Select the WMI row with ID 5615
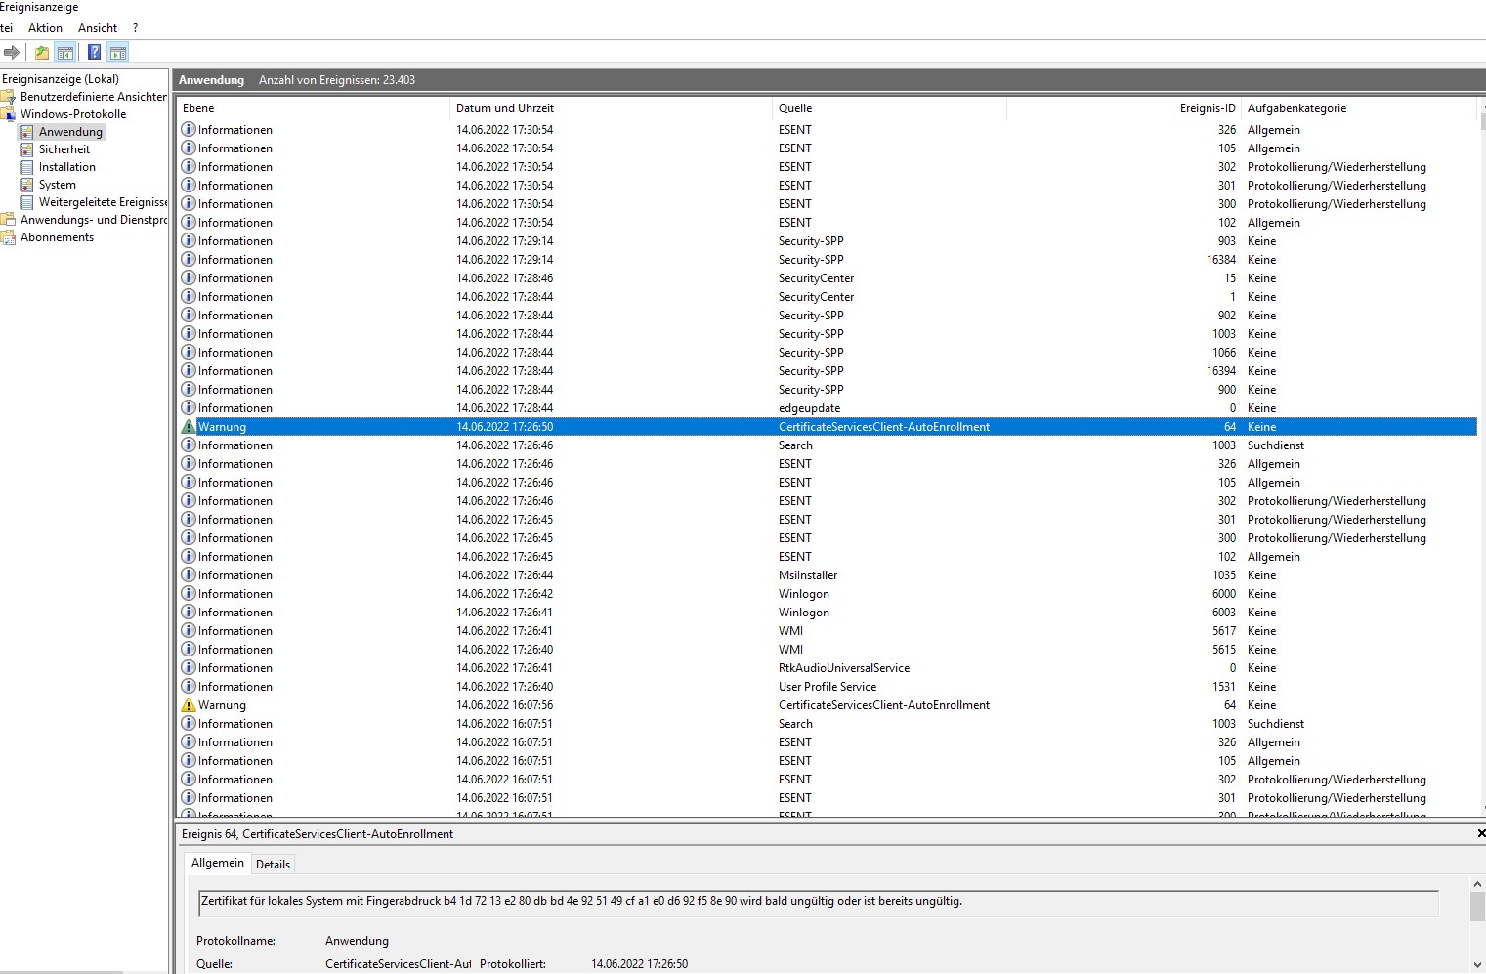 (828, 650)
